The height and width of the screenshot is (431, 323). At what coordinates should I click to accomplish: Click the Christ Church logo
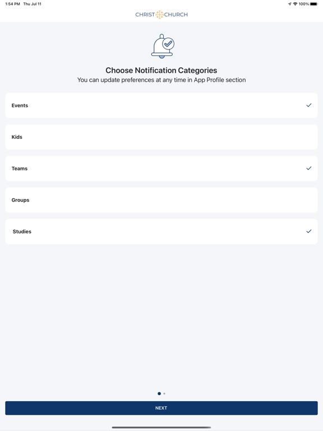(x=161, y=15)
